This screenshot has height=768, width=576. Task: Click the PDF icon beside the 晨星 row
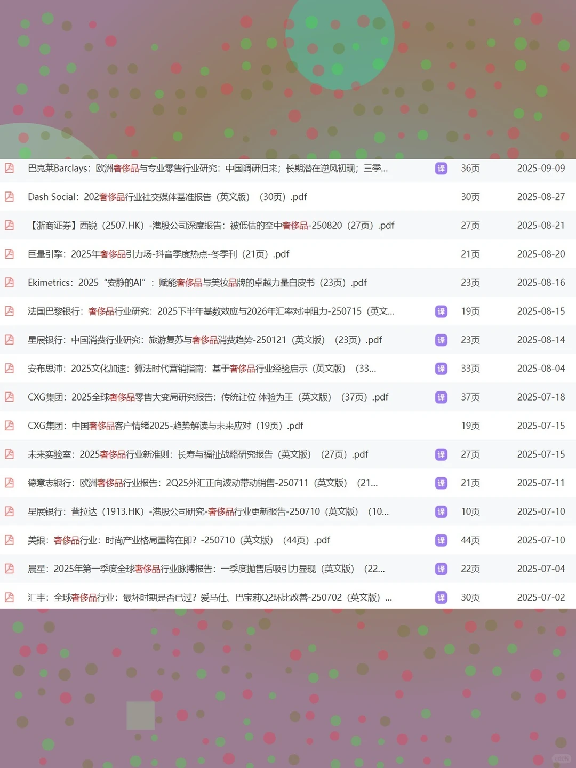point(10,569)
